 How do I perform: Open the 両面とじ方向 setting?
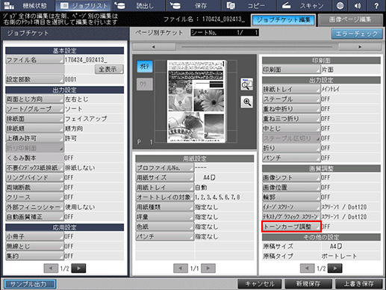pyautogui.click(x=34, y=99)
